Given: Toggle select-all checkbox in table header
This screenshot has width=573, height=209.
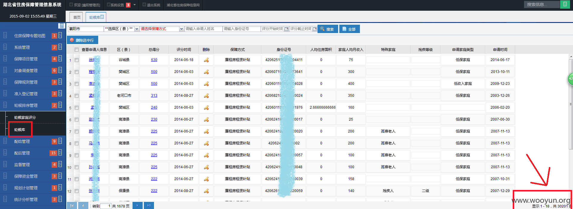Looking at the screenshot, I should pyautogui.click(x=76, y=50).
